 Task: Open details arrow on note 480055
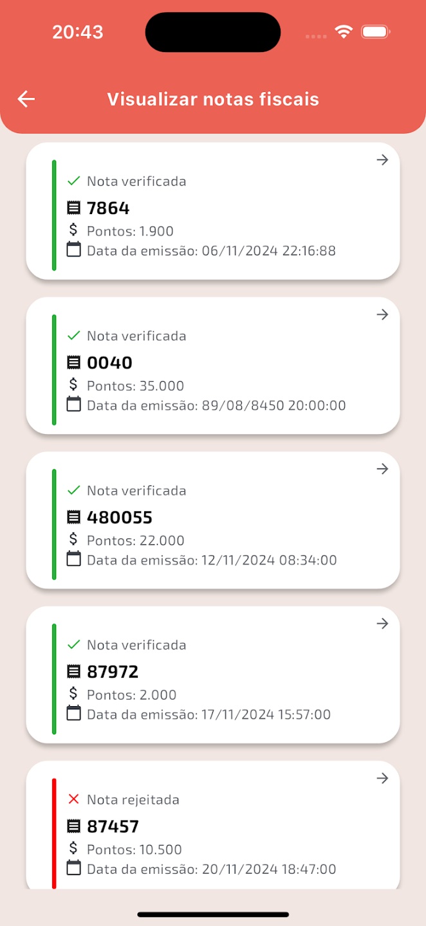click(382, 469)
